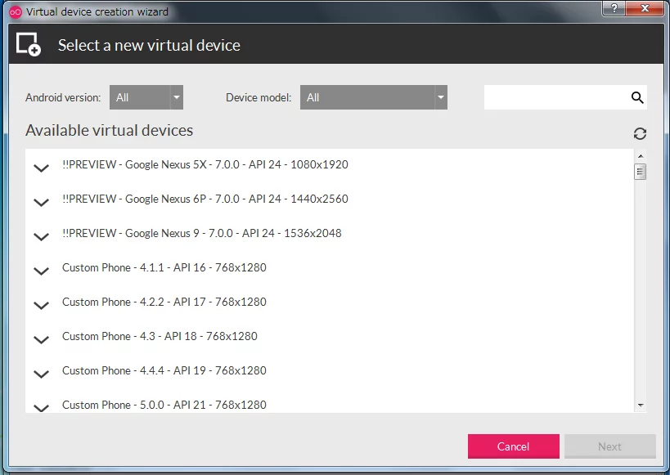Open the Android version dropdown
Viewport: 670px width, 475px height.
tap(146, 97)
